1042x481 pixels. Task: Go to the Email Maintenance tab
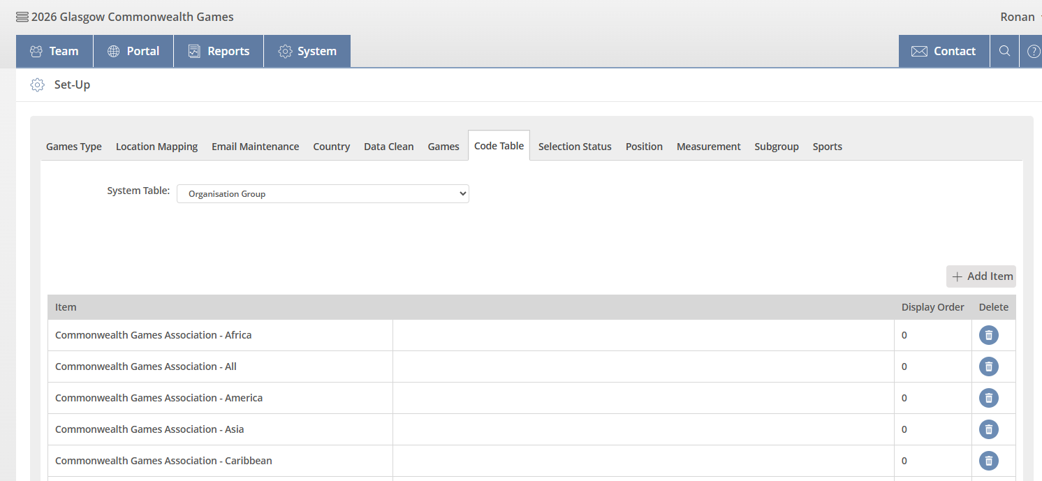pyautogui.click(x=255, y=147)
